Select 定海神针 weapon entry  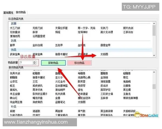83,32
